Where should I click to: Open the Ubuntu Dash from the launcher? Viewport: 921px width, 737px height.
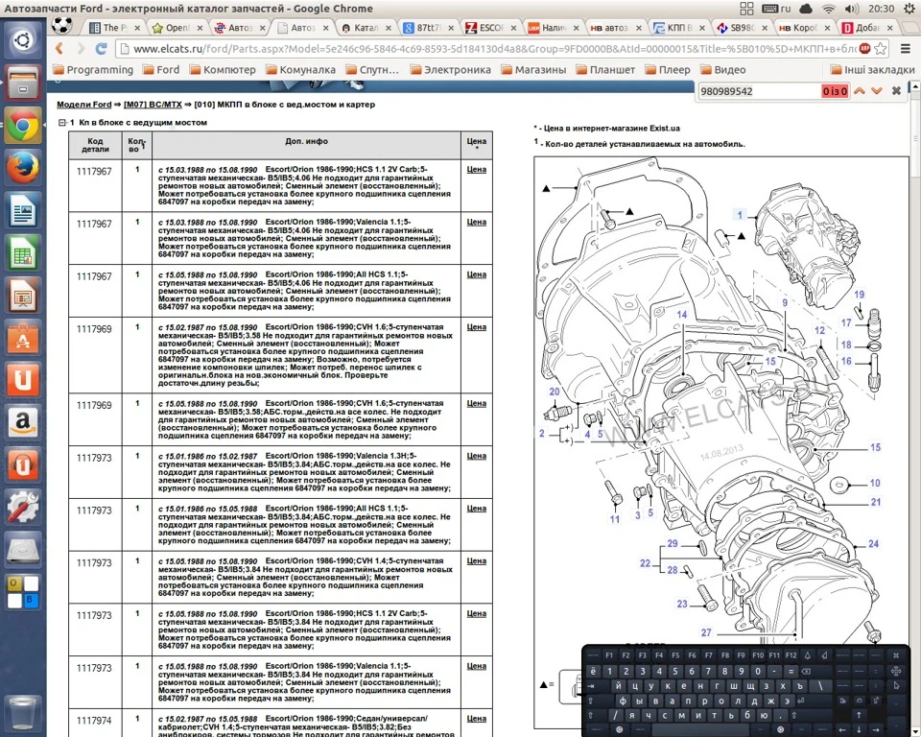click(x=23, y=40)
